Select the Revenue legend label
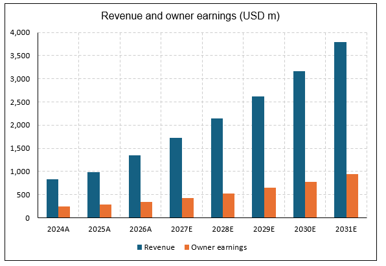 click(x=159, y=247)
